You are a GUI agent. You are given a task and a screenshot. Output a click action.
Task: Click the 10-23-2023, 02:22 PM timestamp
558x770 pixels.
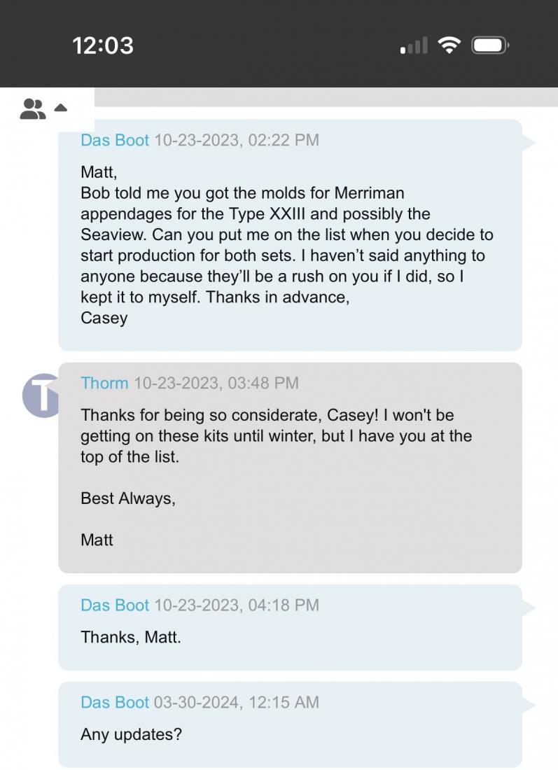point(236,140)
